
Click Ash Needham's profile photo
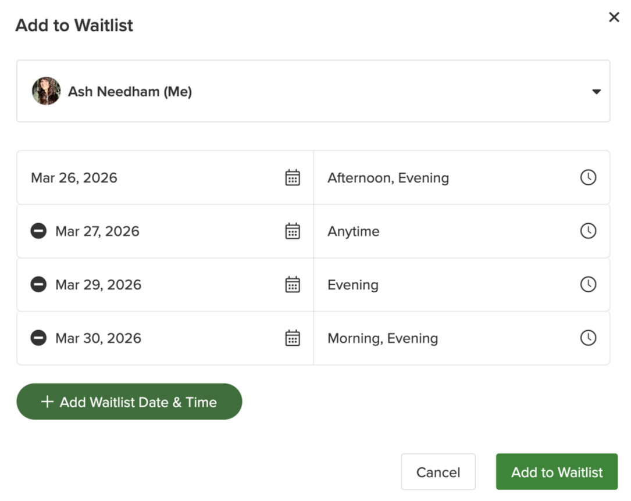pyautogui.click(x=46, y=91)
